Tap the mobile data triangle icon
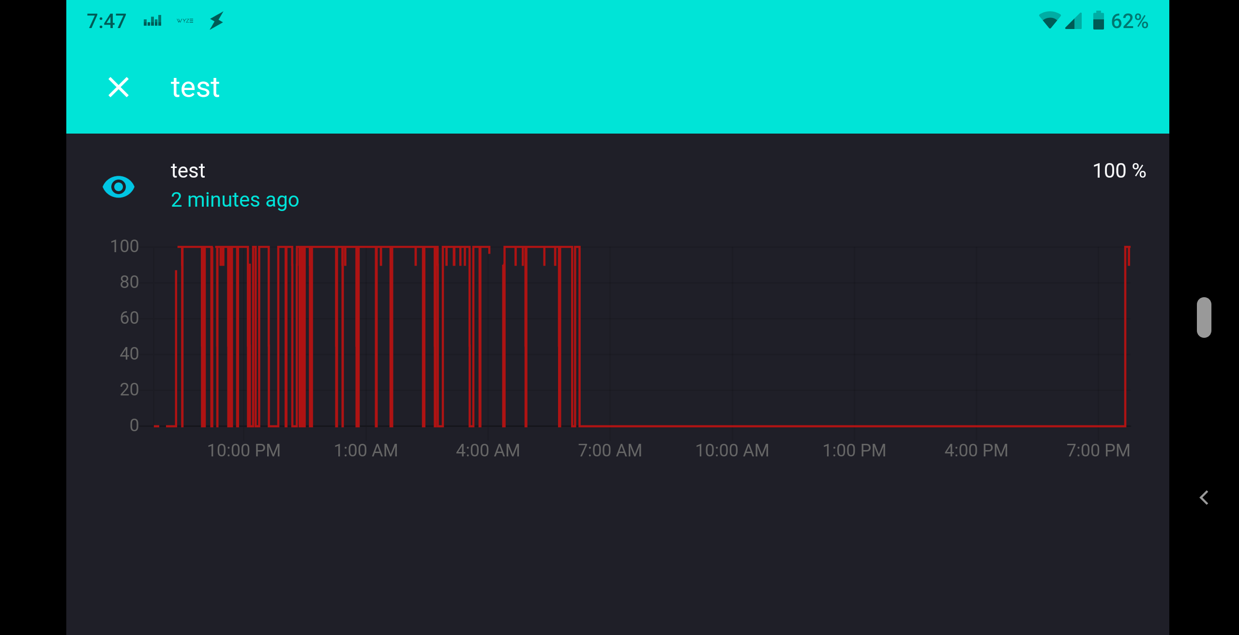This screenshot has height=635, width=1239. pos(1074,21)
